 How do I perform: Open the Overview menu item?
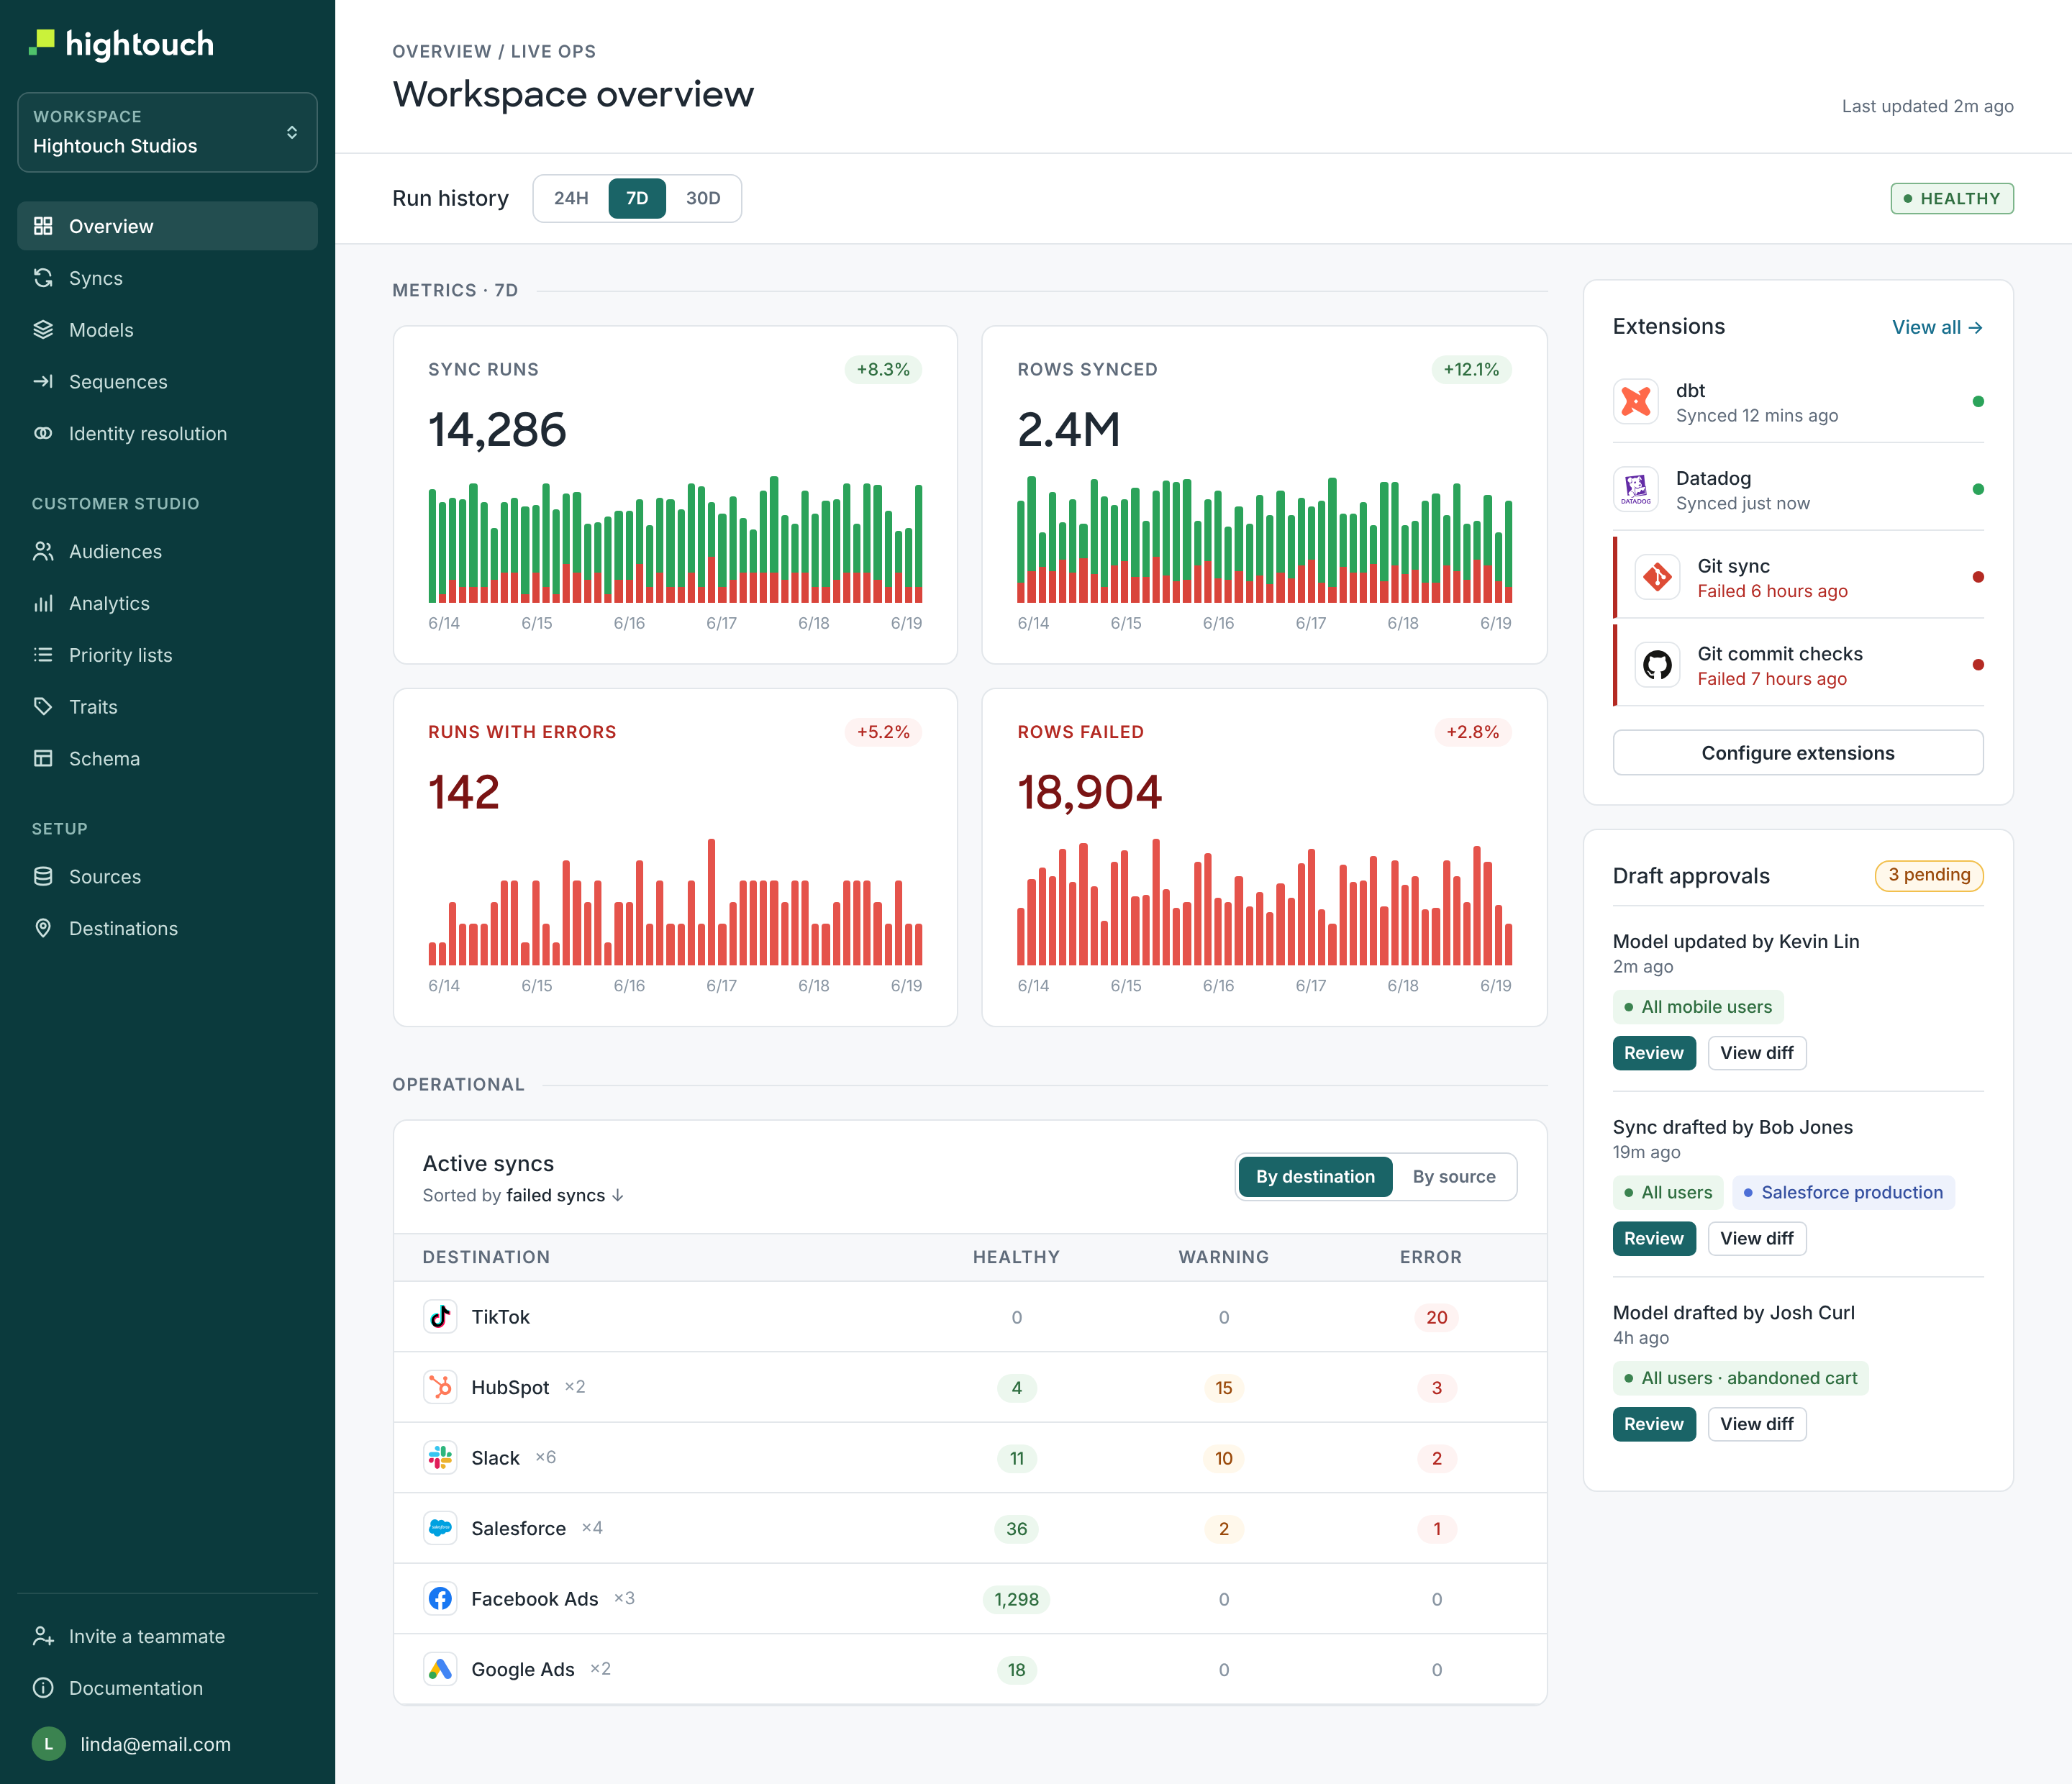(167, 226)
